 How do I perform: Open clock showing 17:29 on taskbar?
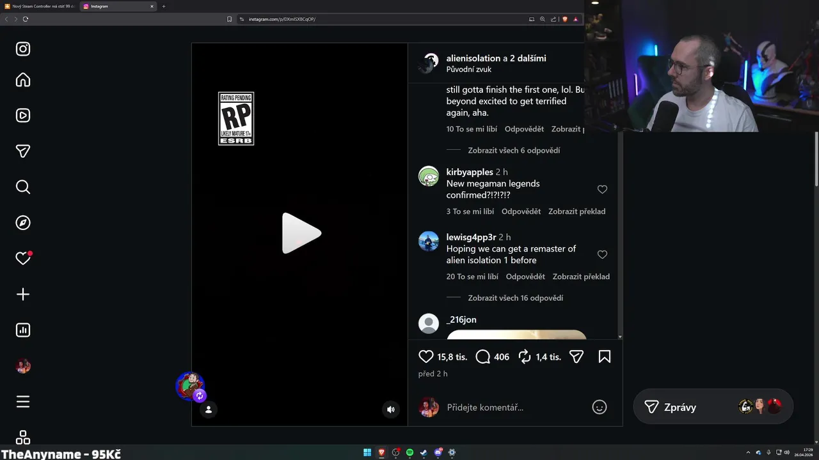tap(803, 452)
